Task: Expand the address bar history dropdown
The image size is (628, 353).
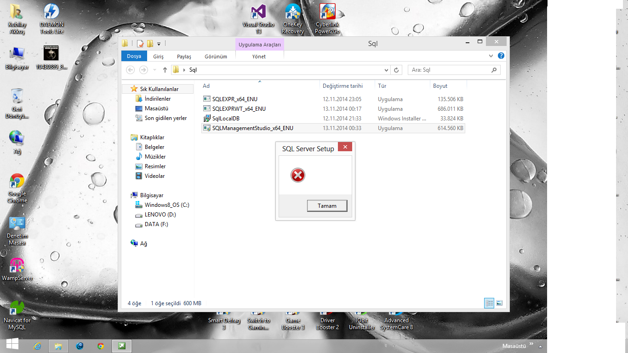Action: click(386, 70)
